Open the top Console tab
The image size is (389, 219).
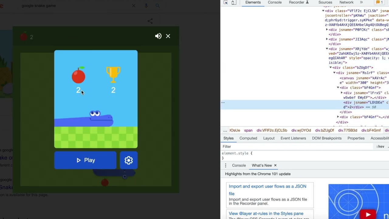[x=275, y=2]
